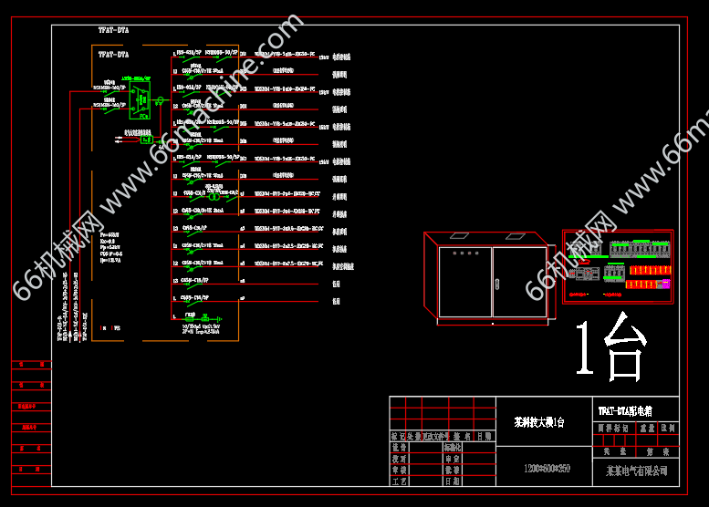Select the small green box below the transfer switch
Screen dimensions: 709x507
[x=146, y=140]
